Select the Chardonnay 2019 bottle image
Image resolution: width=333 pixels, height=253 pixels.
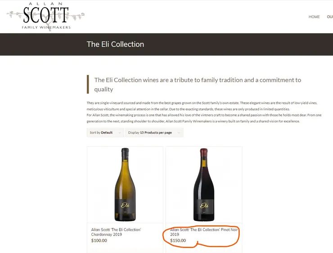pos(124,185)
